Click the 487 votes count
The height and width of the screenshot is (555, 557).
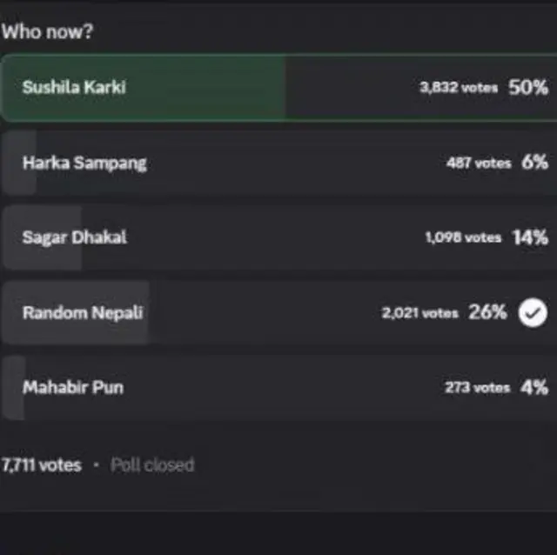[x=478, y=163]
